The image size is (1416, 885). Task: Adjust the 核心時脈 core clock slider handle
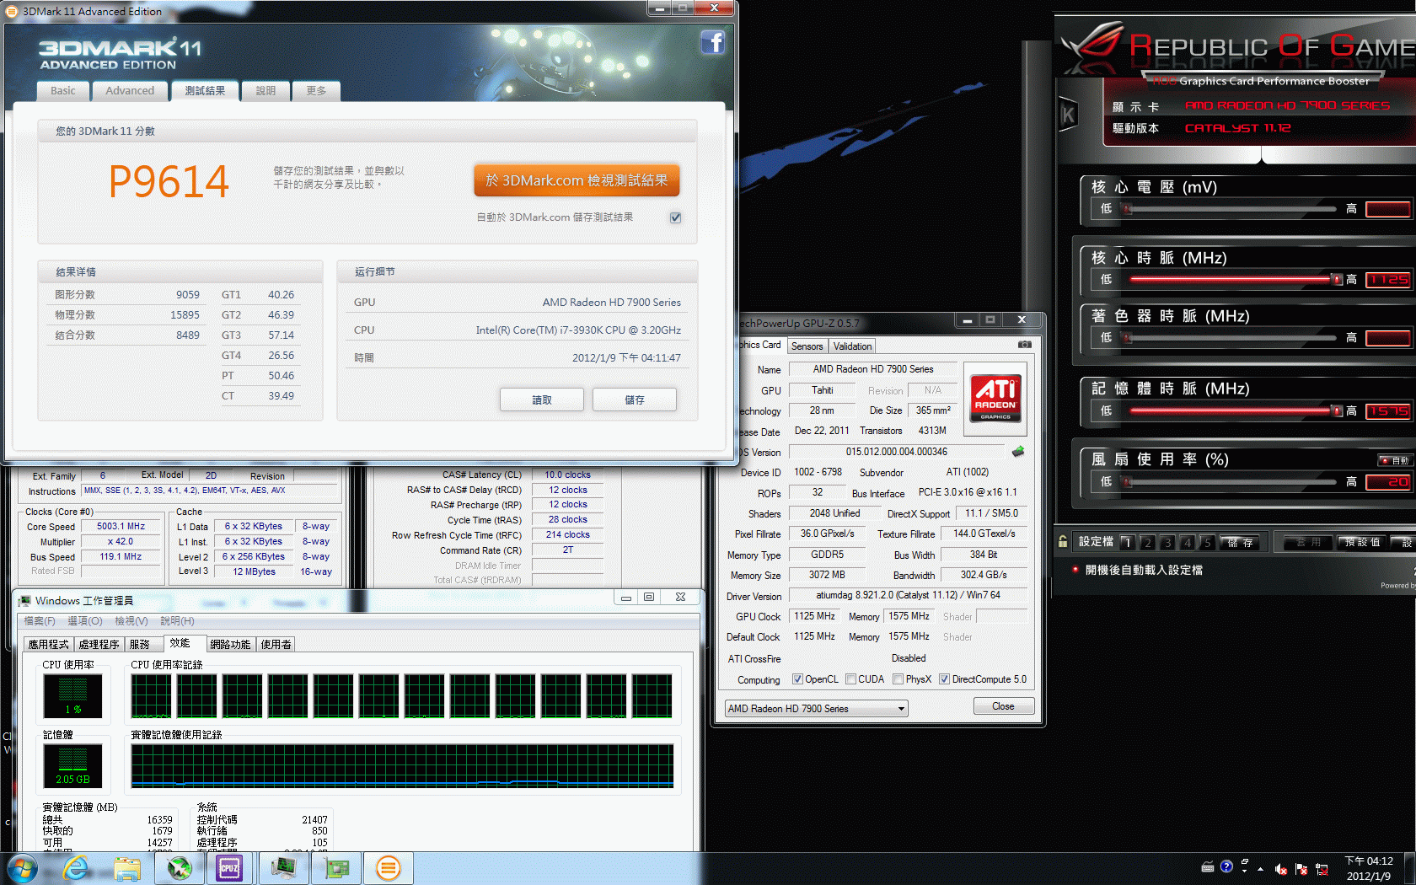coord(1336,280)
